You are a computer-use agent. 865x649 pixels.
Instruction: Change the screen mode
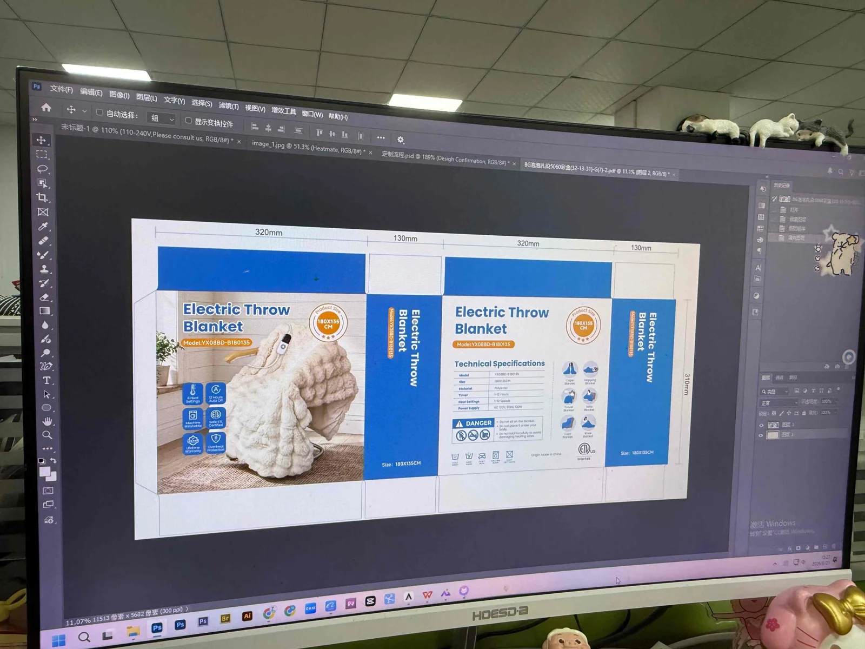tap(48, 505)
